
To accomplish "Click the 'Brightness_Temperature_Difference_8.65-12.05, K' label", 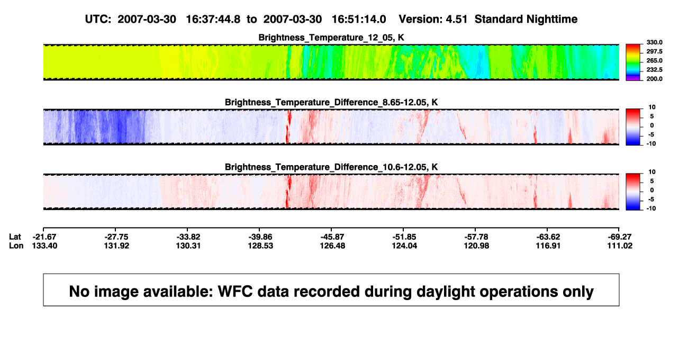I will coord(331,102).
